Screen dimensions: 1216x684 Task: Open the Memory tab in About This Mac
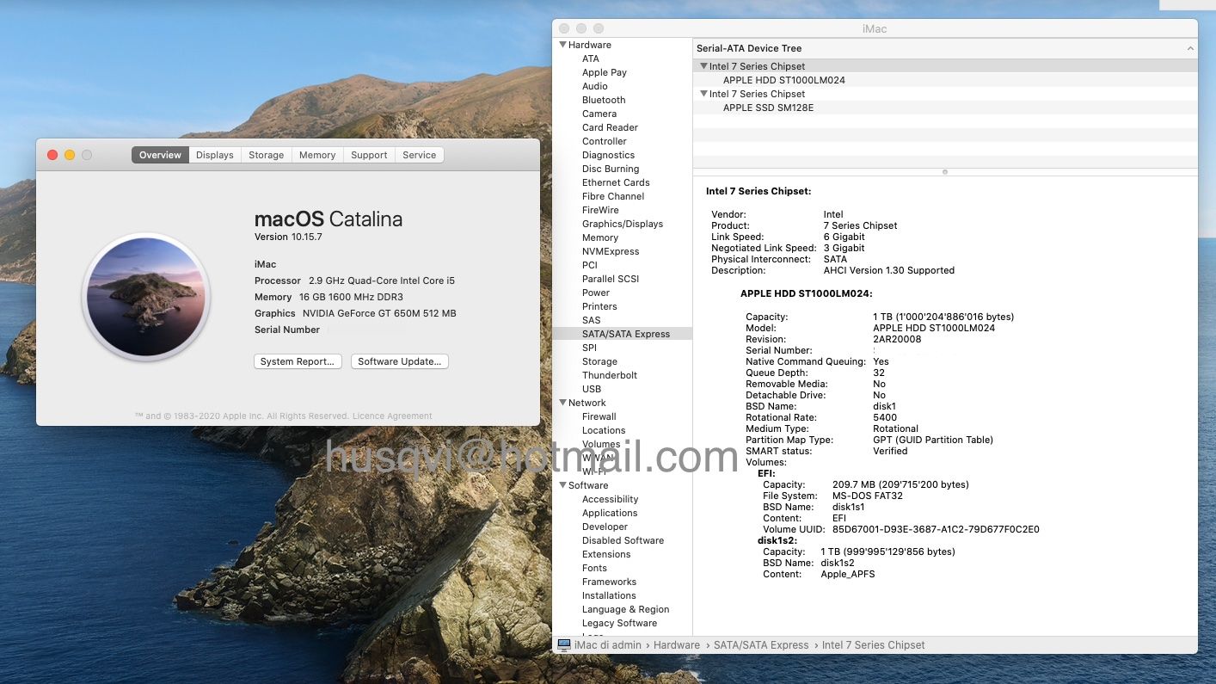pyautogui.click(x=317, y=155)
